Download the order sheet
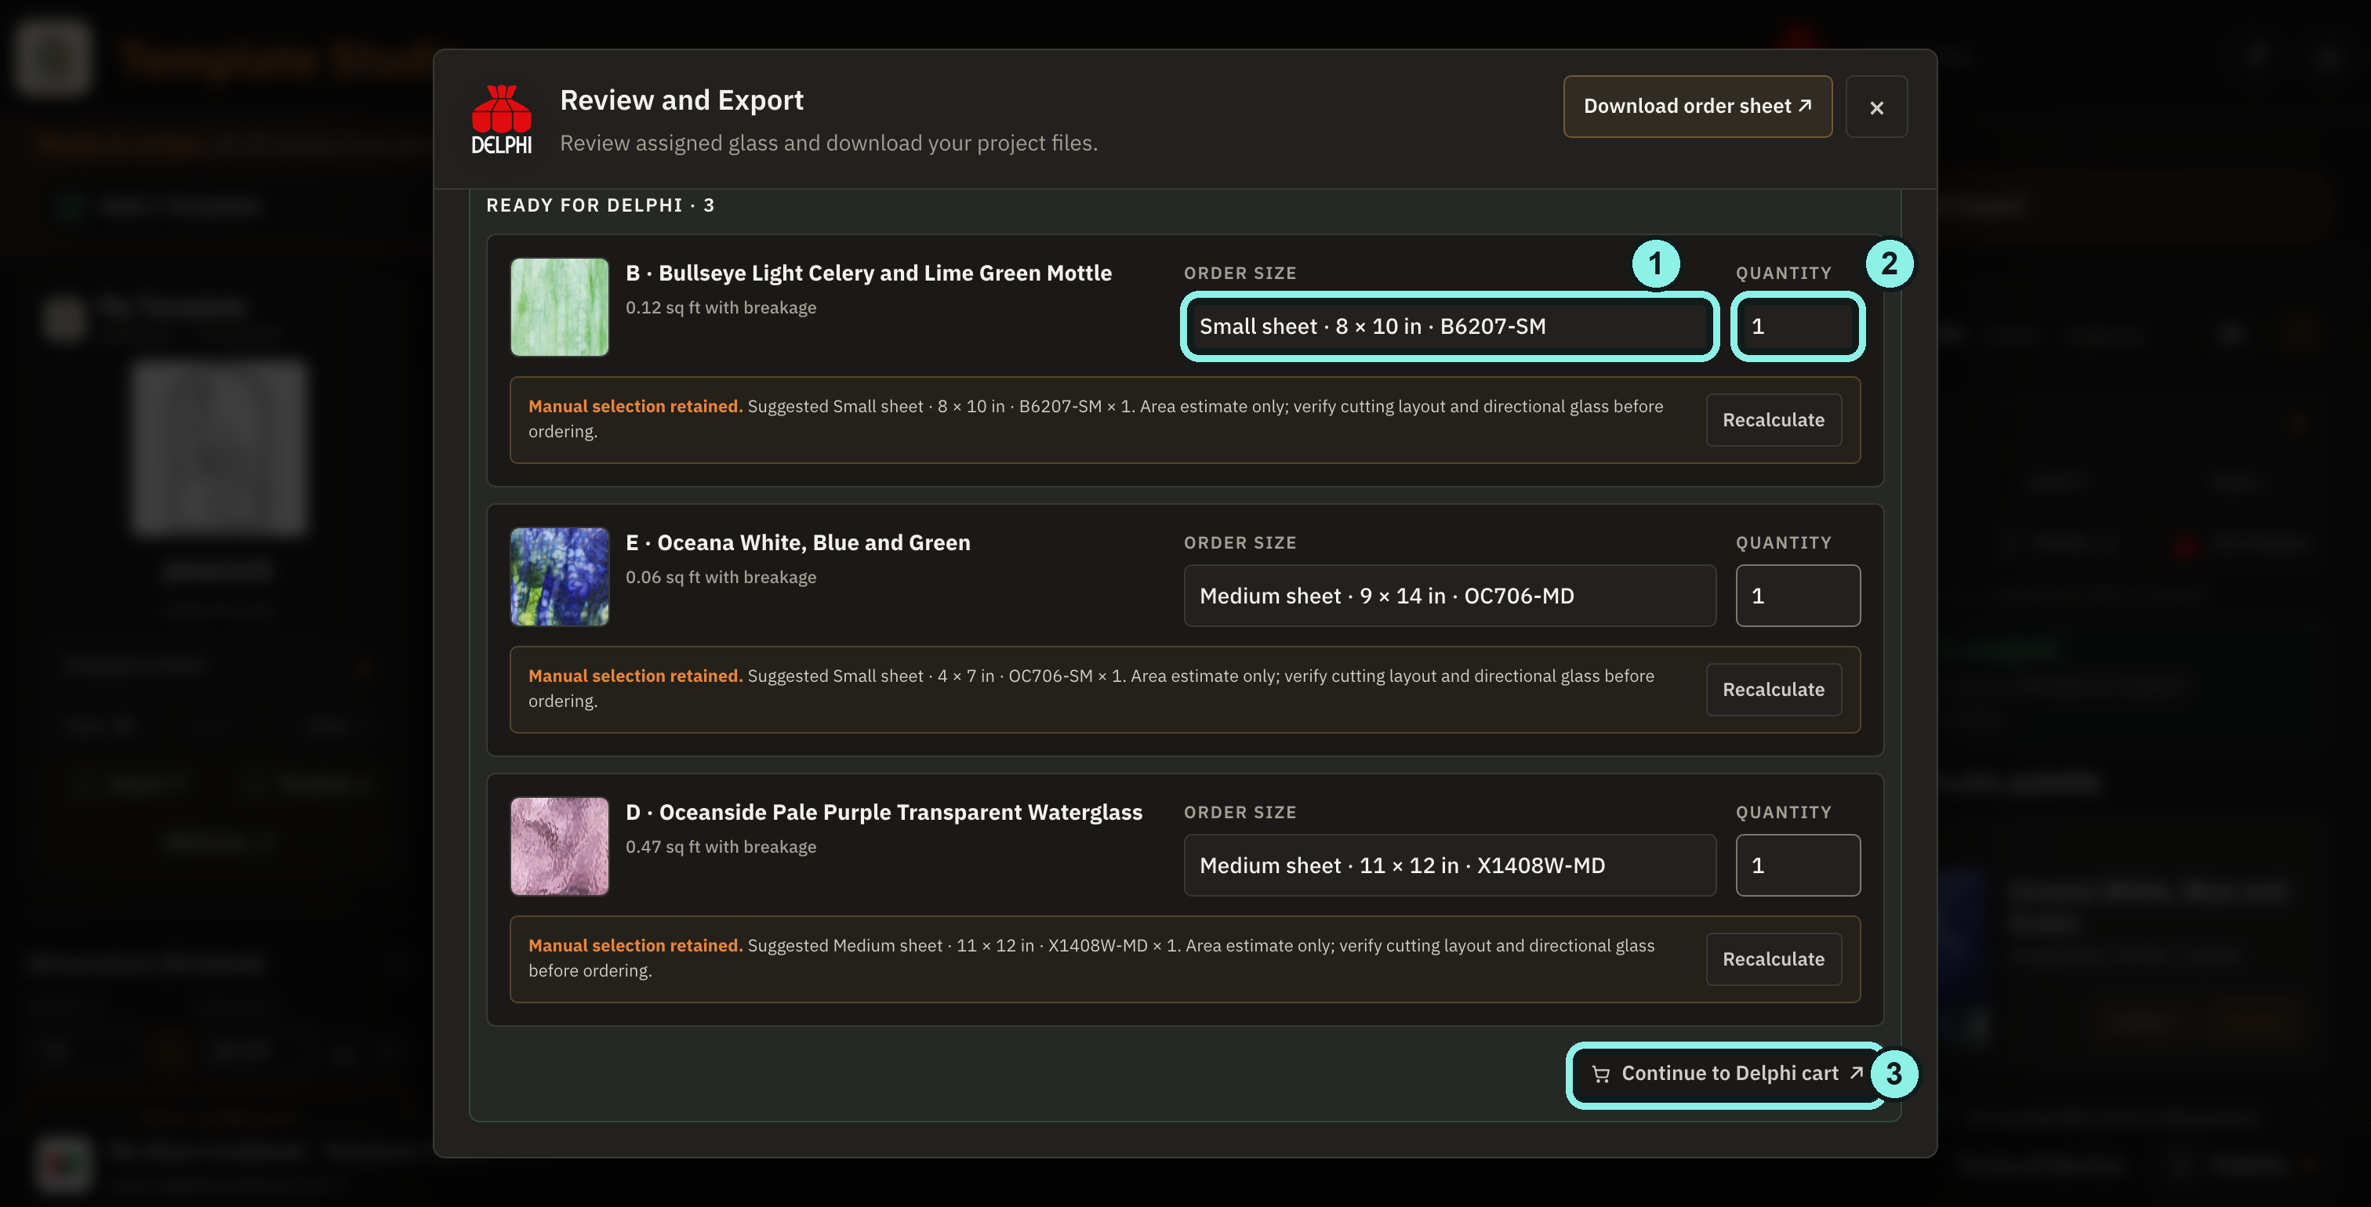 click(1697, 107)
